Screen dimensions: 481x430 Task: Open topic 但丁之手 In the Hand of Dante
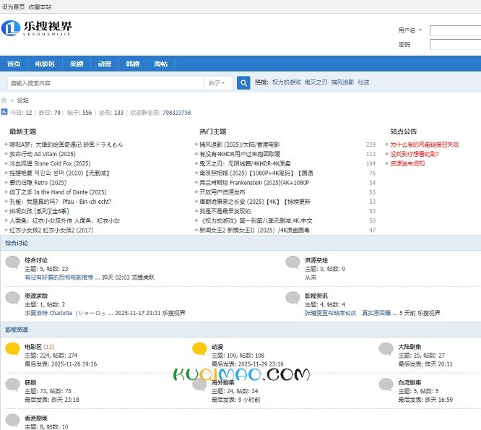58,192
